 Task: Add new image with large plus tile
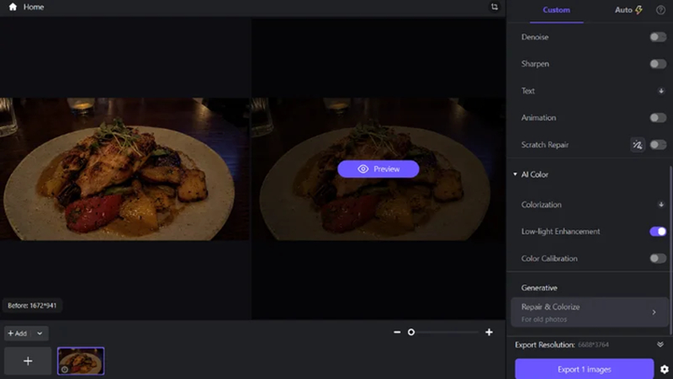coord(28,361)
